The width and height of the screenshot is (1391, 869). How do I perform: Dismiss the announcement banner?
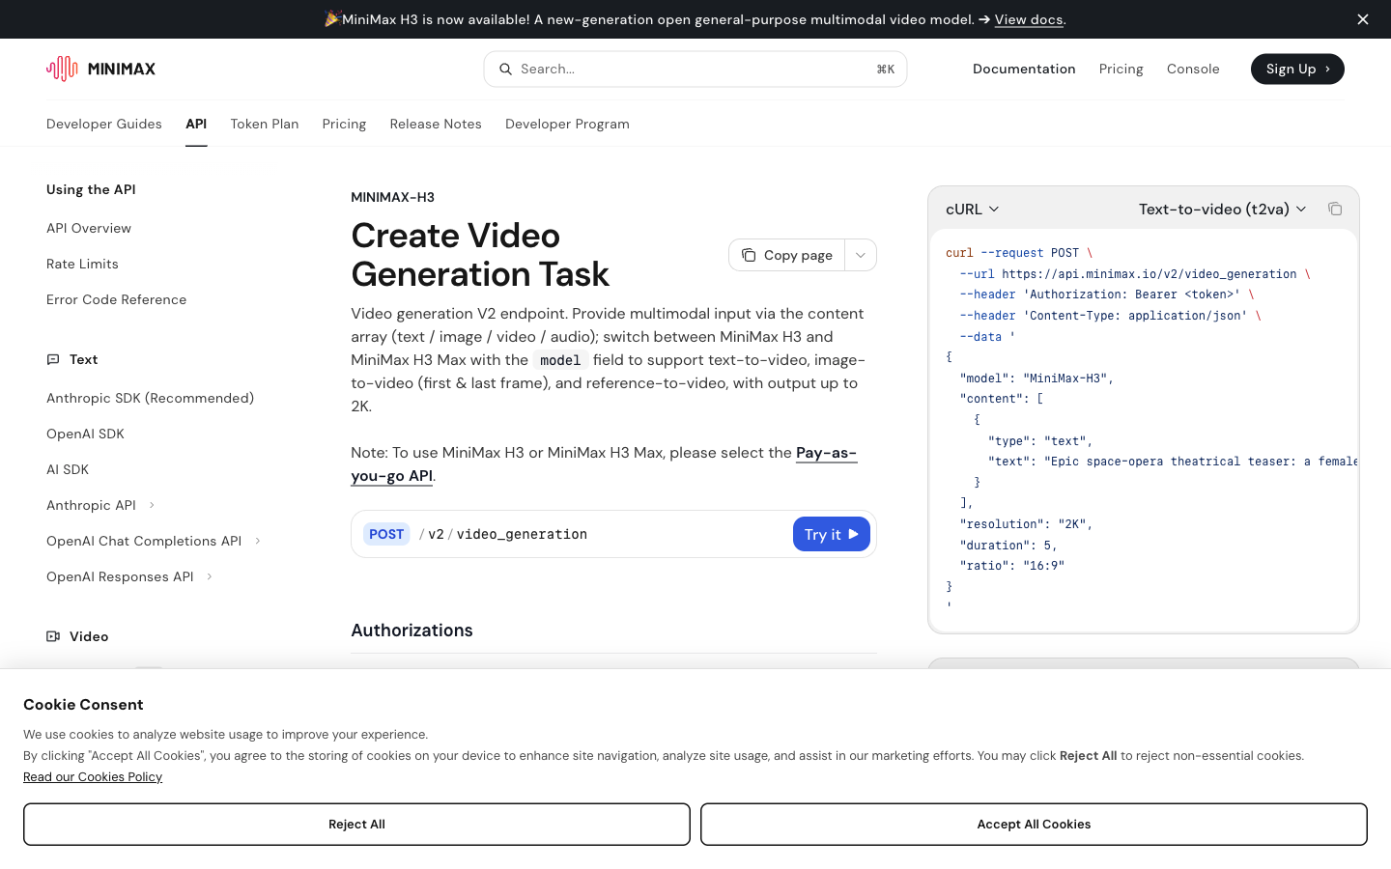coord(1363,19)
